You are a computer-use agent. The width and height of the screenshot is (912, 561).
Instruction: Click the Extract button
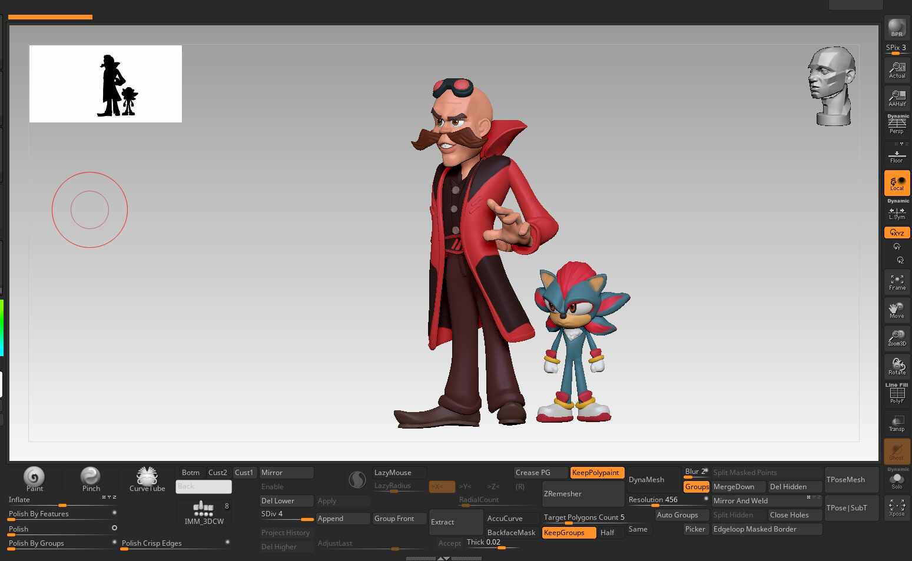point(456,522)
